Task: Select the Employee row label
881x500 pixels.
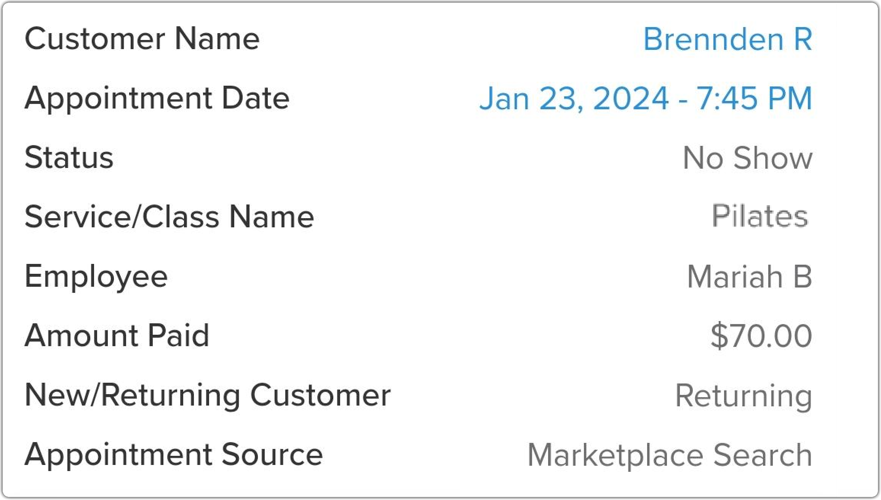Action: tap(96, 278)
